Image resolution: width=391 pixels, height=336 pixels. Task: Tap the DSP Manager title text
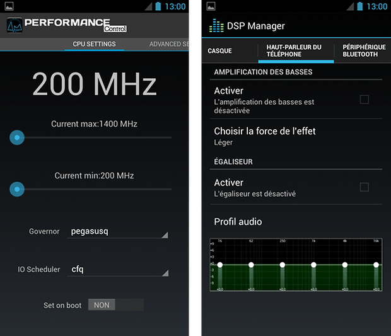click(x=255, y=26)
